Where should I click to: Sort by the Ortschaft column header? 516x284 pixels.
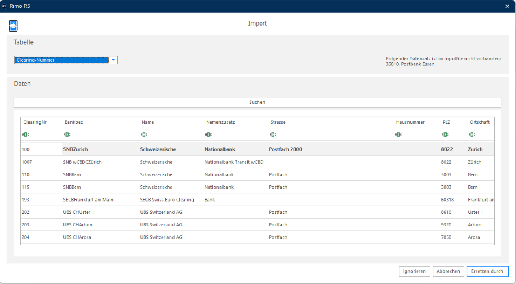(480, 122)
